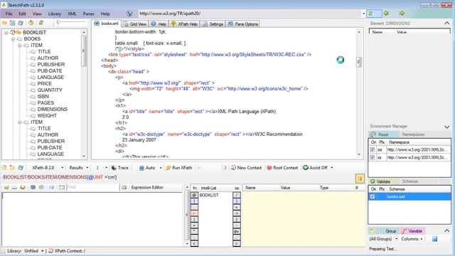
Task: Click the folder icon in the XPath toolbar
Action: point(12,168)
